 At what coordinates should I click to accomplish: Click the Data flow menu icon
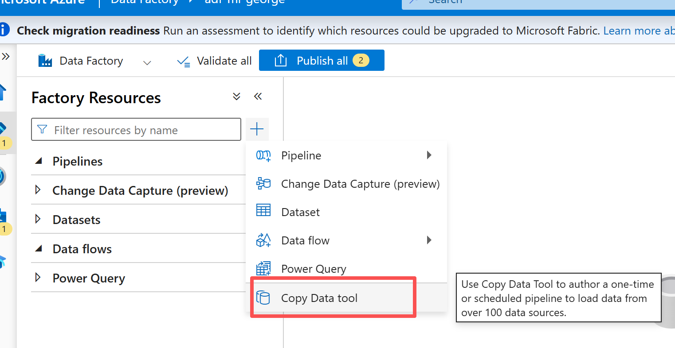pos(263,240)
